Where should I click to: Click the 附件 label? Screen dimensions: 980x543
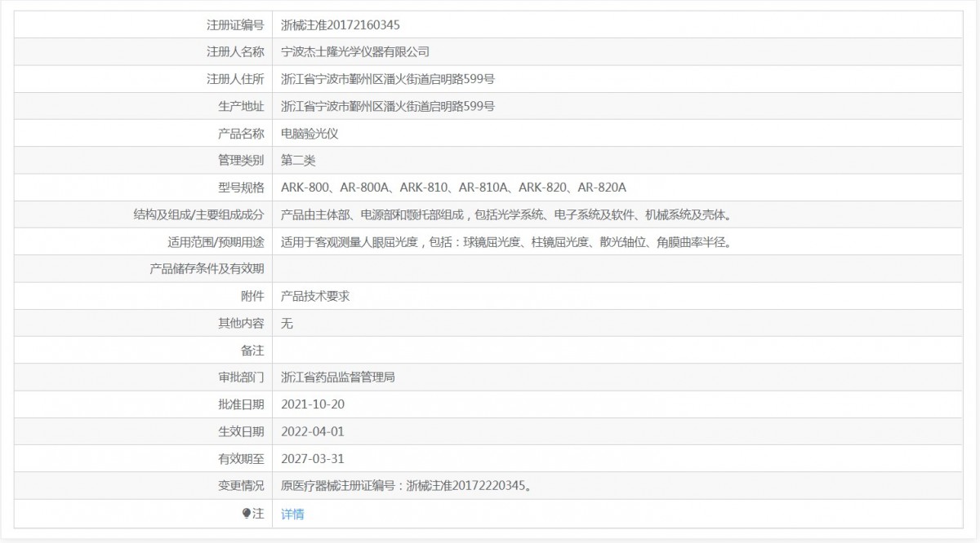tap(253, 296)
